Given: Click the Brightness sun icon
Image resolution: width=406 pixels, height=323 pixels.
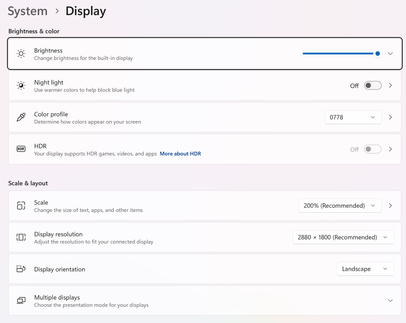Looking at the screenshot, I should click(x=21, y=54).
